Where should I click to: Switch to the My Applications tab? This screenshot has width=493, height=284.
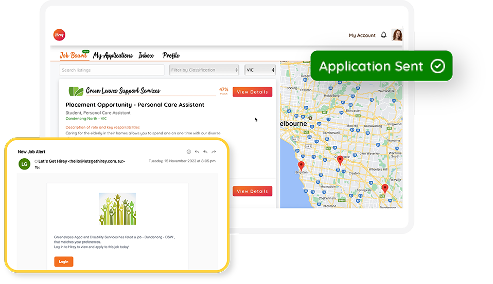(x=113, y=55)
